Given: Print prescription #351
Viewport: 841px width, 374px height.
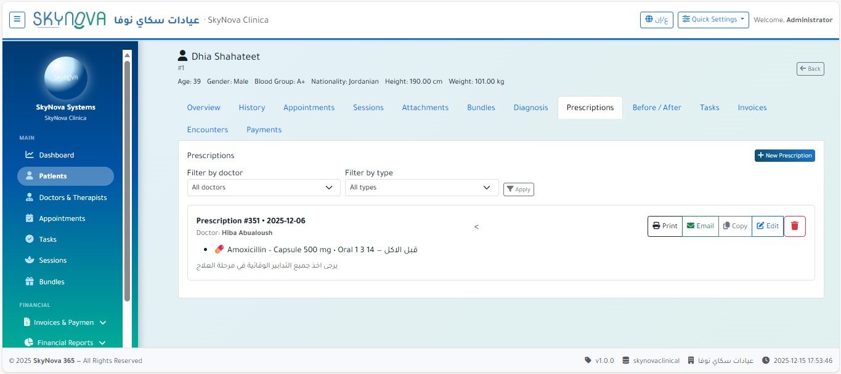Looking at the screenshot, I should click(665, 226).
